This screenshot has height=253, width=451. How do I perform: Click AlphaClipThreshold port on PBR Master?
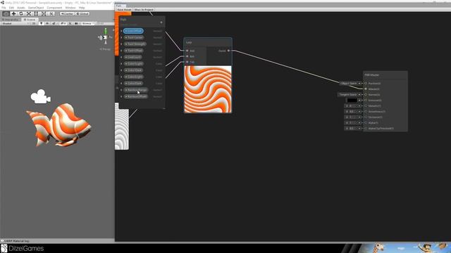(366, 128)
